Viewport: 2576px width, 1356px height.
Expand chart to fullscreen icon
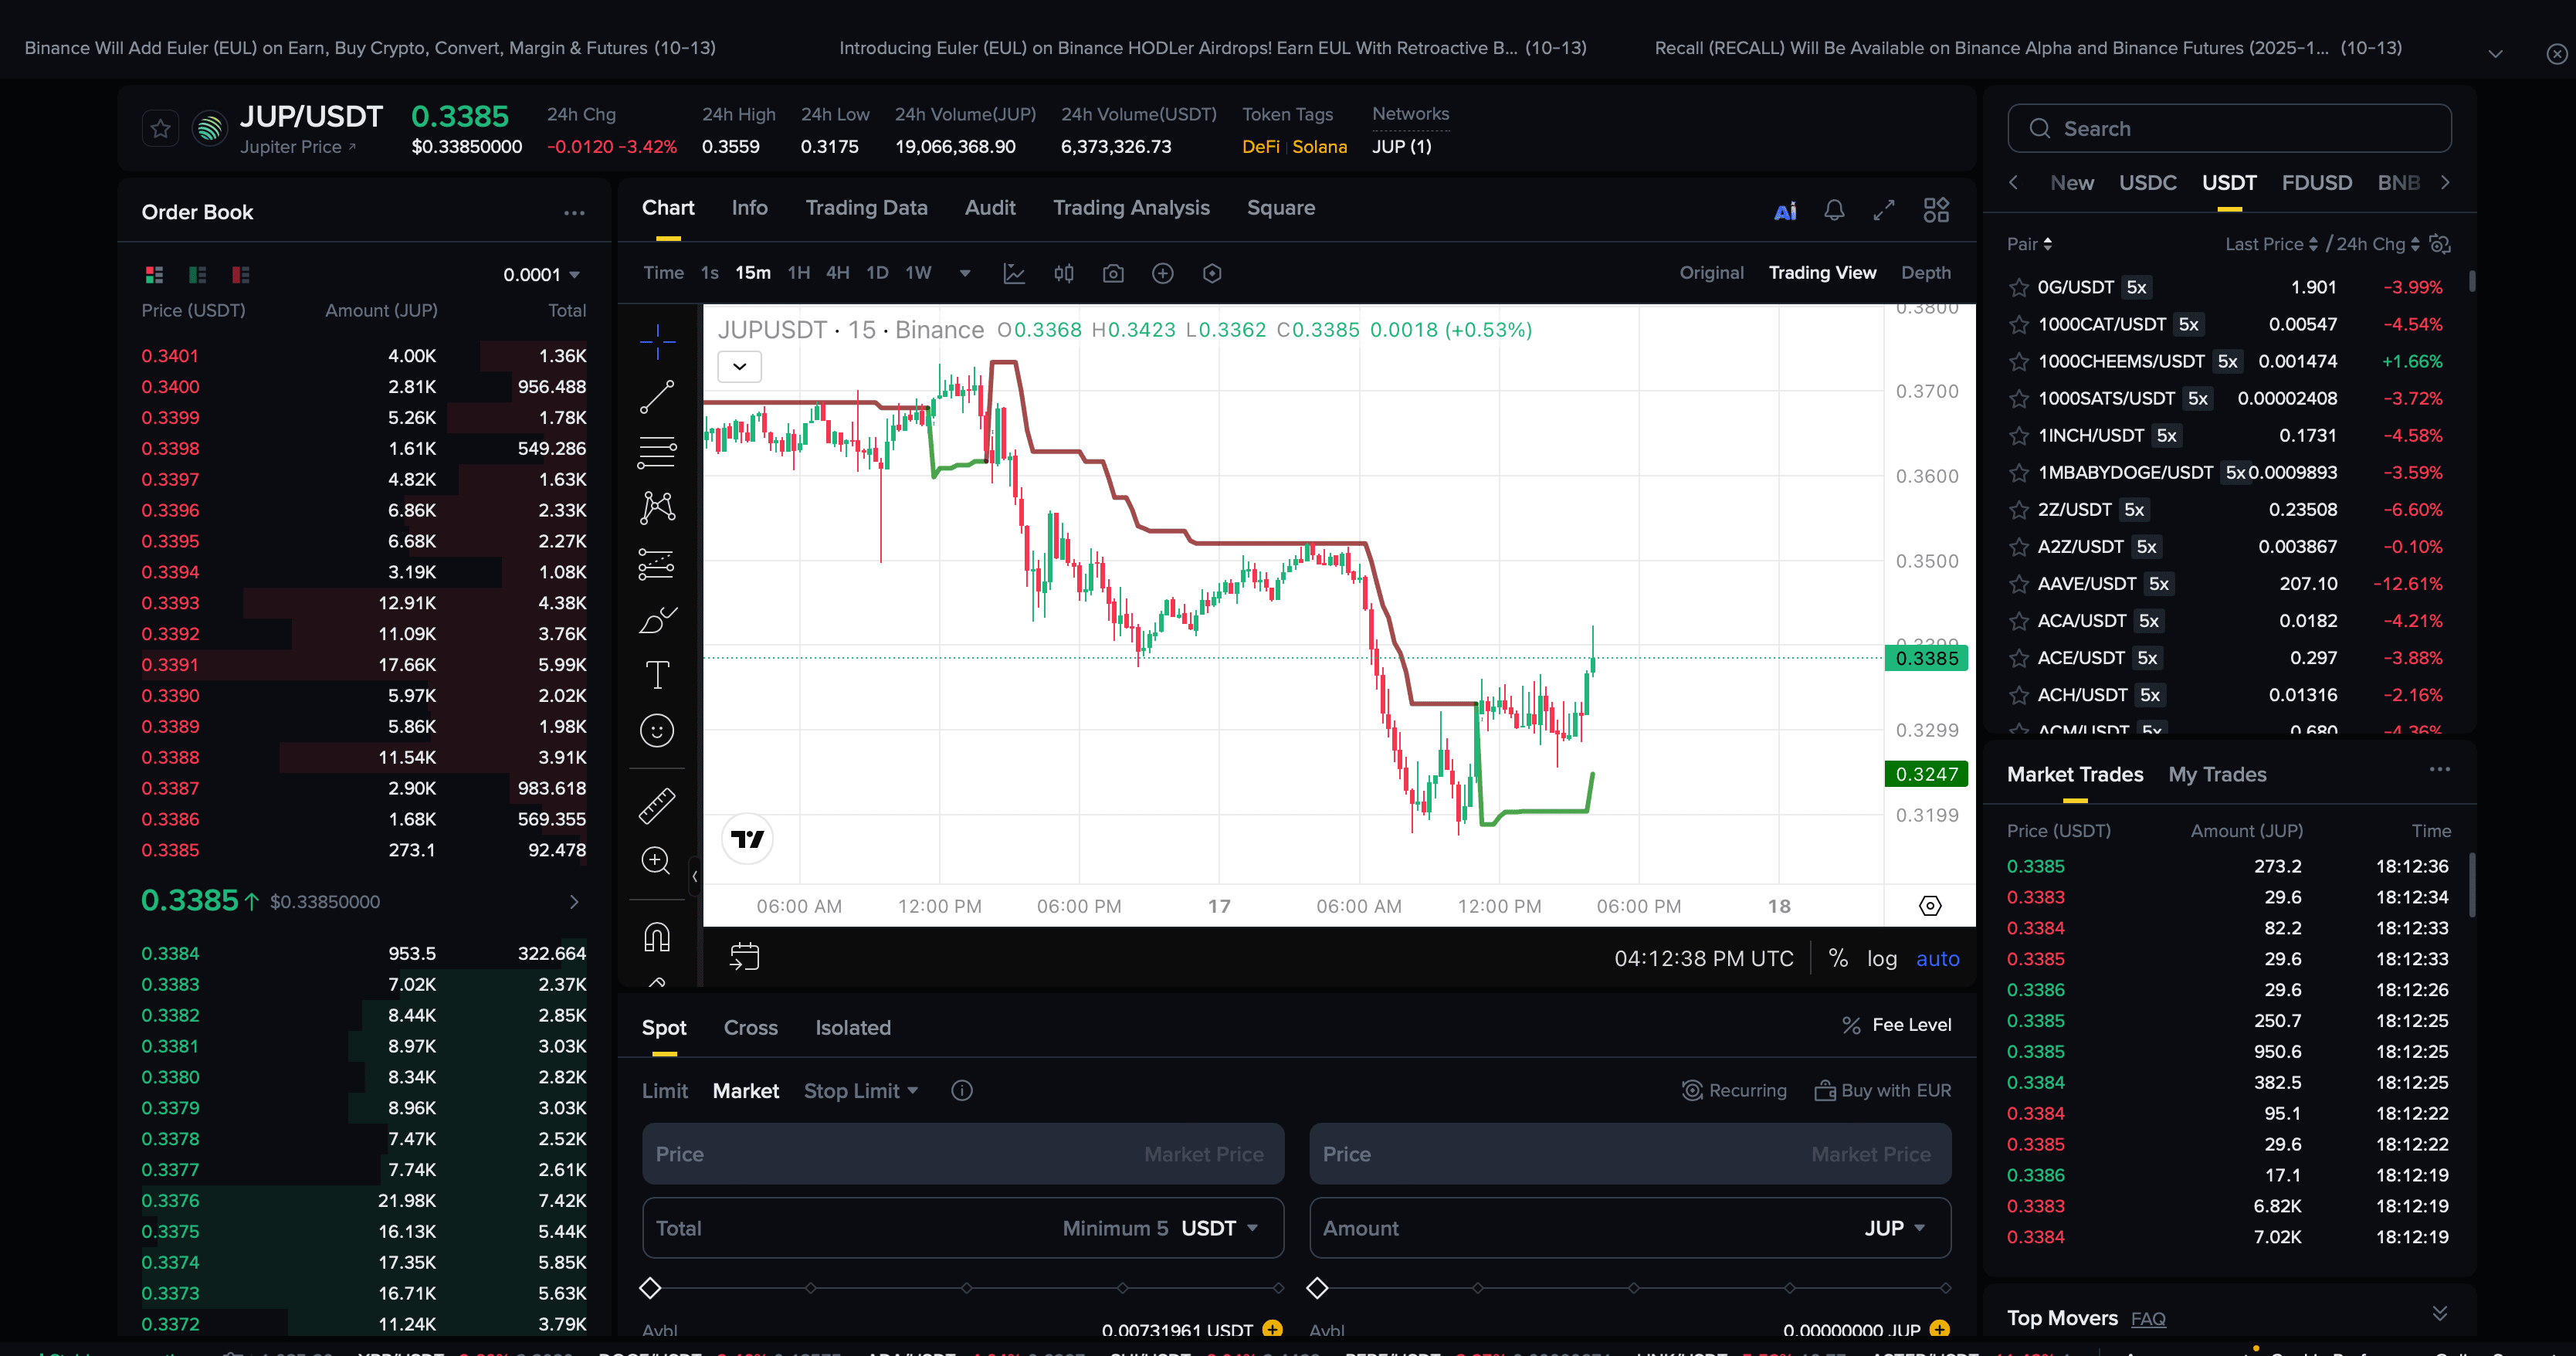point(1884,210)
